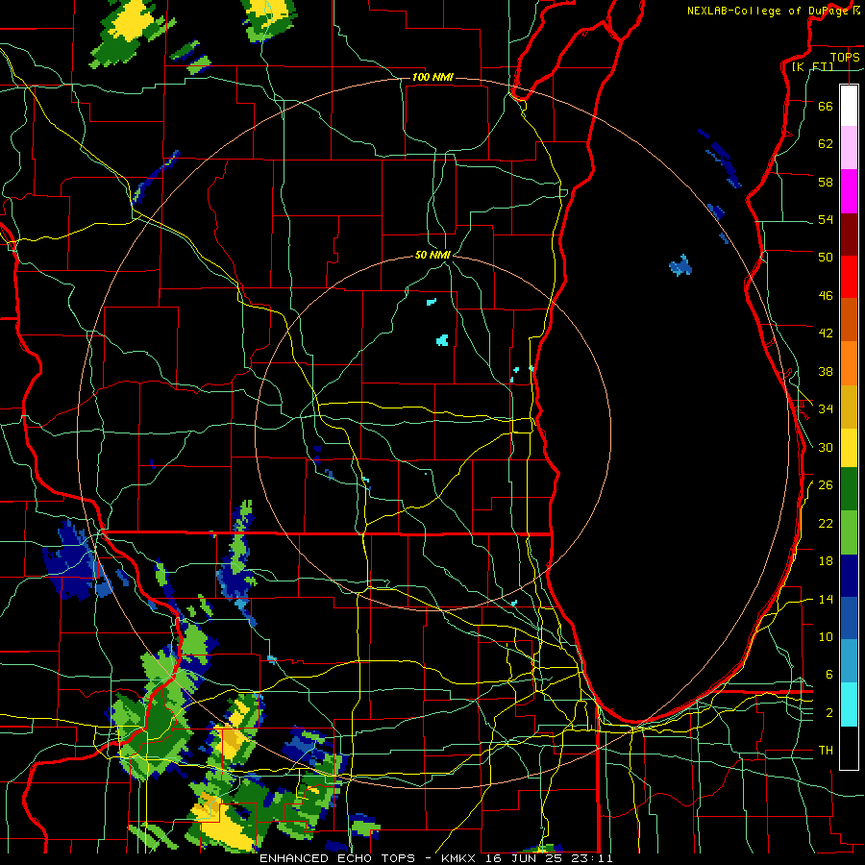This screenshot has width=865, height=865.
Task: Click legend value 2
Action: [x=829, y=713]
